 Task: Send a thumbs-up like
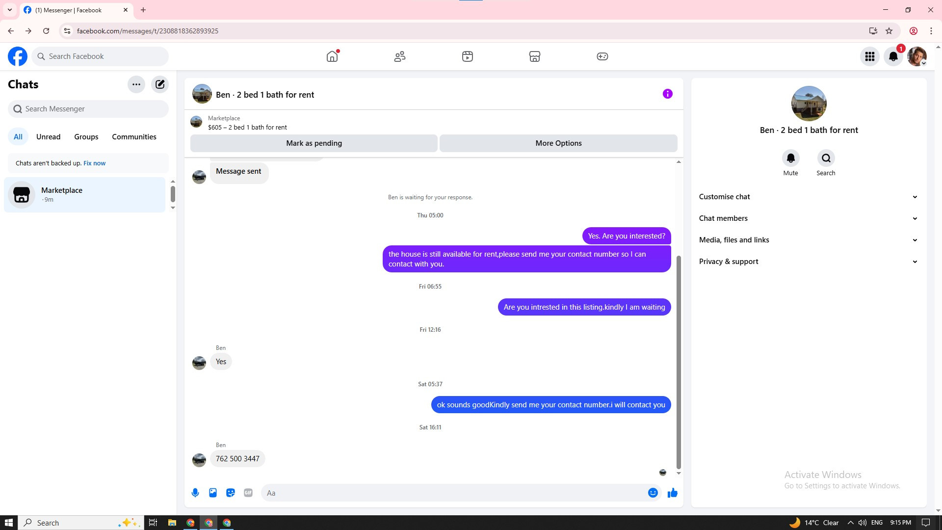point(672,493)
